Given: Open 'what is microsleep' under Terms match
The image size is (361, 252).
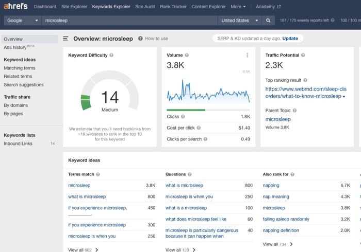Looking at the screenshot, I should tap(87, 196).
